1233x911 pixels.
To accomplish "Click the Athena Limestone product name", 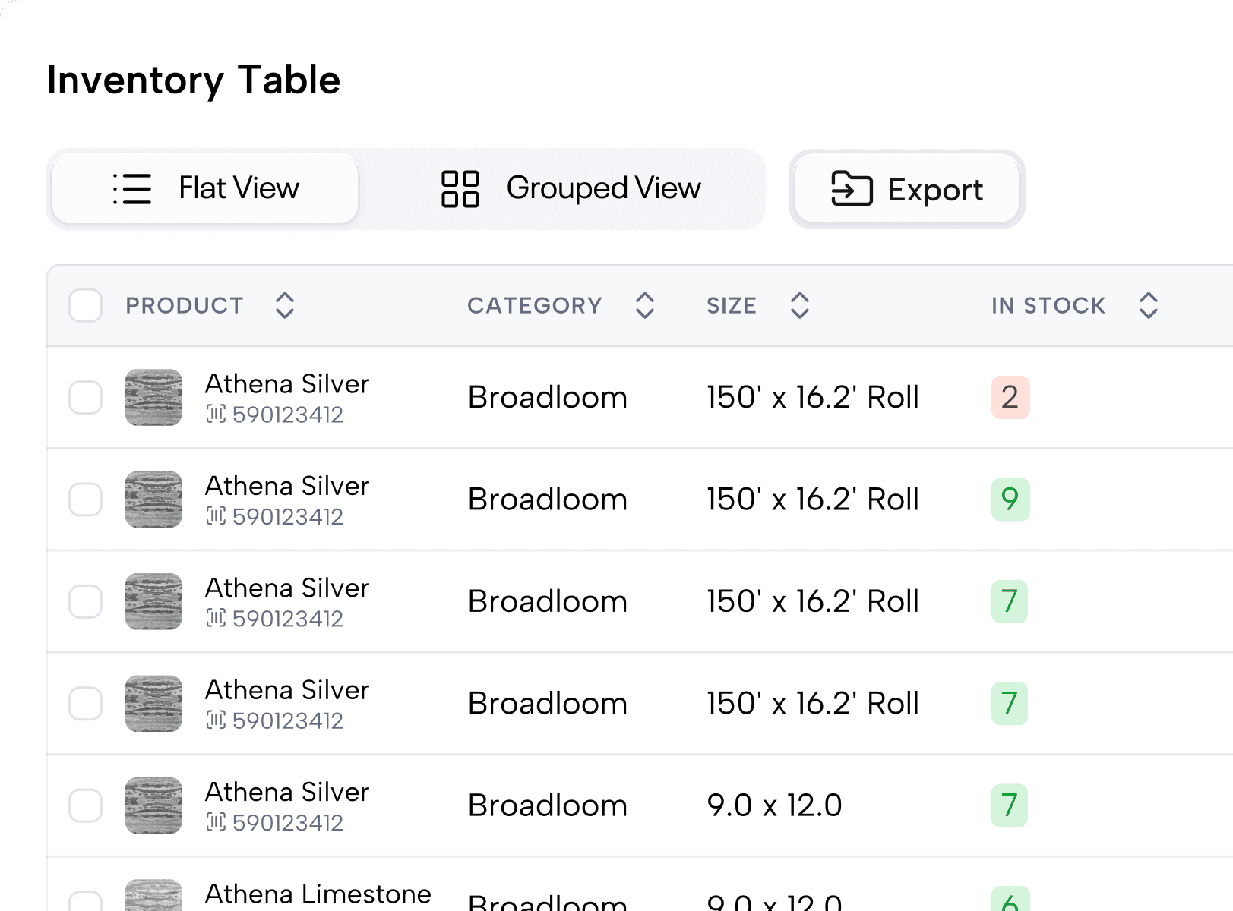I will (x=318, y=894).
